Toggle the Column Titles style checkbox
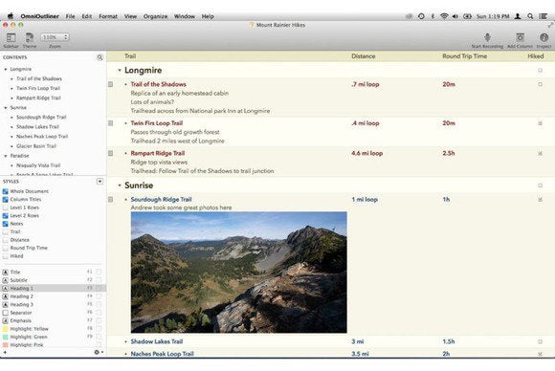555x371 pixels. pos(6,200)
